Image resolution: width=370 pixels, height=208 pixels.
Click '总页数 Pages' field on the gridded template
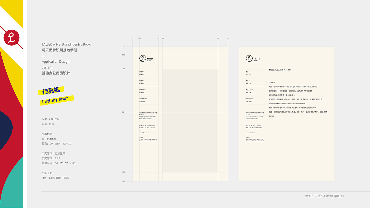pyautogui.click(x=143, y=99)
